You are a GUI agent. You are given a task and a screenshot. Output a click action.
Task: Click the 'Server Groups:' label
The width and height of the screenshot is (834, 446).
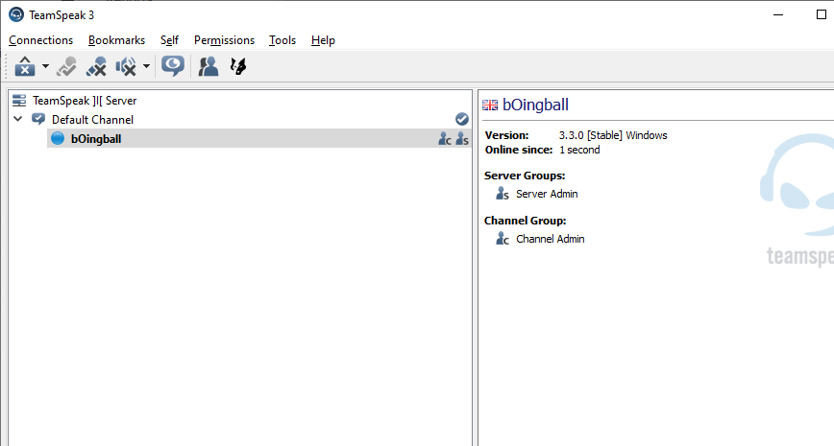coord(525,176)
